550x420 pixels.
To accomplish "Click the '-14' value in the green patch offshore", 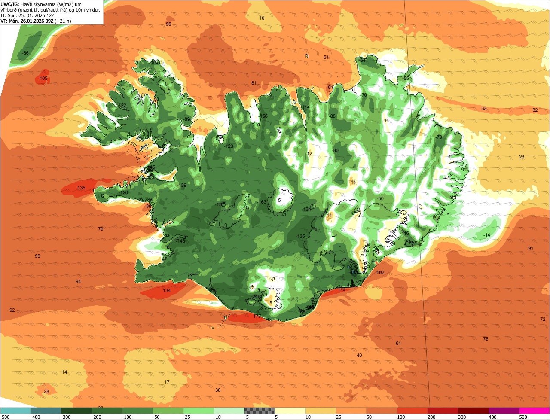I will (486, 235).
